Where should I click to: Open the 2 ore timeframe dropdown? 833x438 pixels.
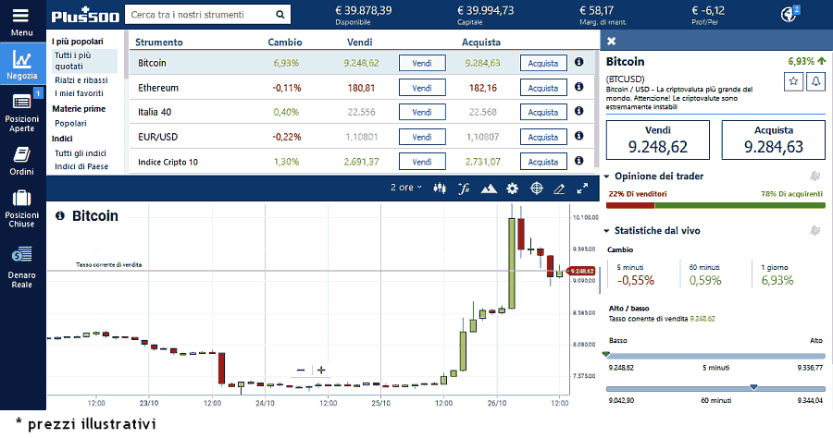[405, 188]
